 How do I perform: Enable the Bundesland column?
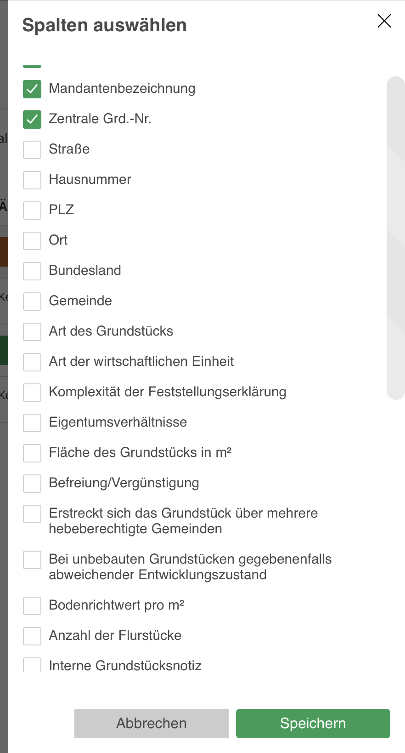[x=32, y=271]
